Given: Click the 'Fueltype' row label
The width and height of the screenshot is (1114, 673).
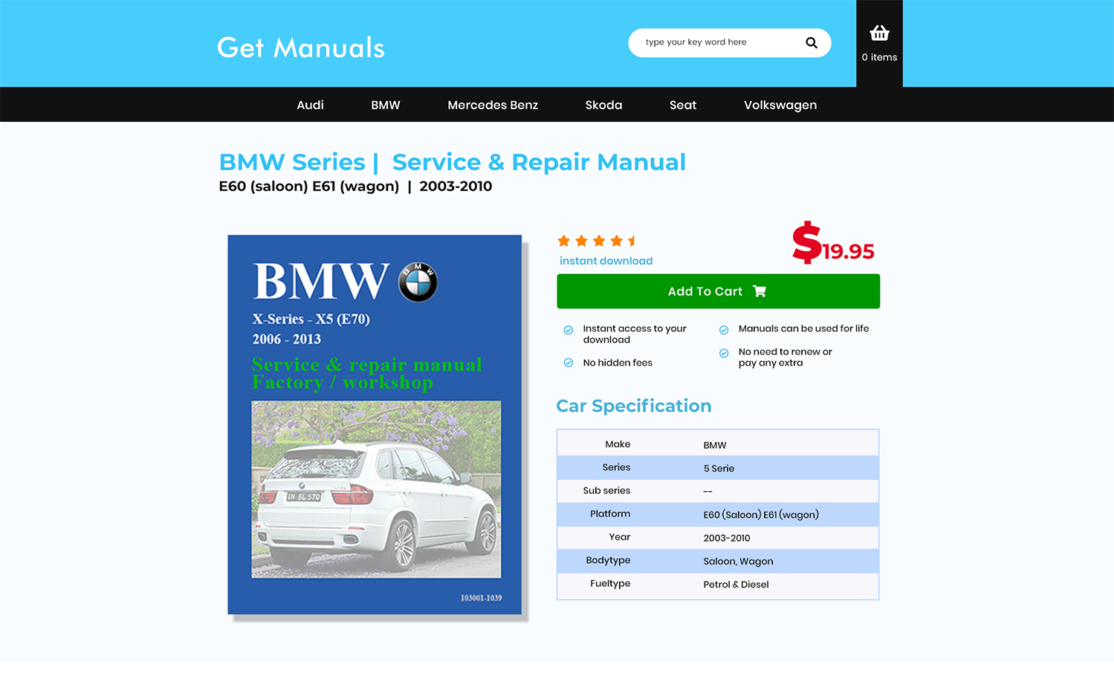Looking at the screenshot, I should 610,583.
